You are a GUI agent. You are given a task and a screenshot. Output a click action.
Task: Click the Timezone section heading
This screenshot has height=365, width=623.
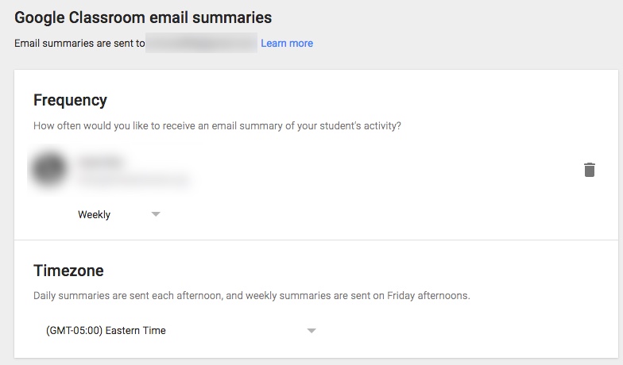pos(68,271)
